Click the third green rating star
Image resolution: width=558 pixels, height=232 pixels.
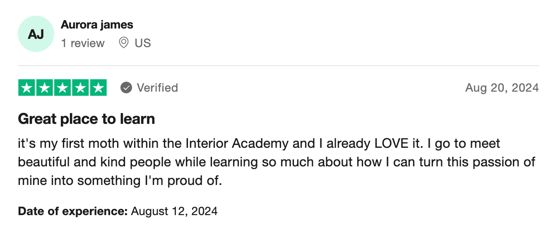tap(63, 88)
